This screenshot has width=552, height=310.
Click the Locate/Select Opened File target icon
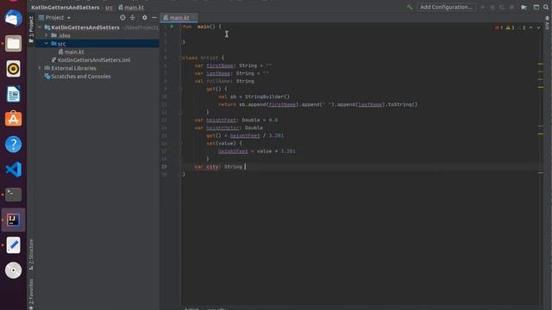click(x=122, y=17)
